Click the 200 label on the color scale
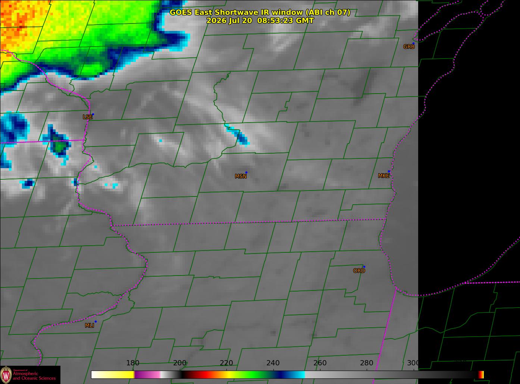This screenshot has height=384, width=520. click(x=180, y=363)
